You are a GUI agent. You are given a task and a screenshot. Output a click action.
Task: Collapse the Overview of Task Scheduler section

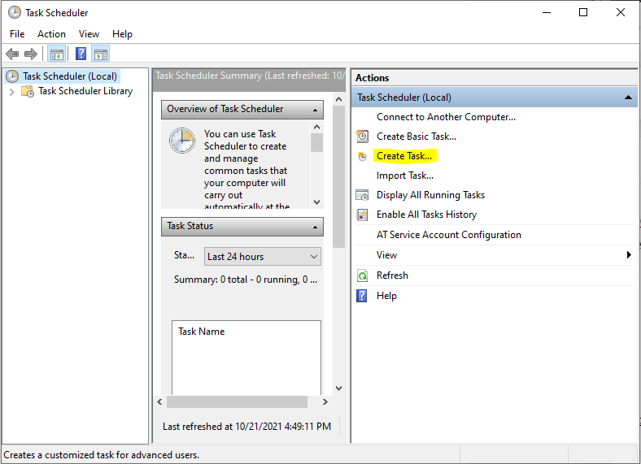[x=315, y=110]
